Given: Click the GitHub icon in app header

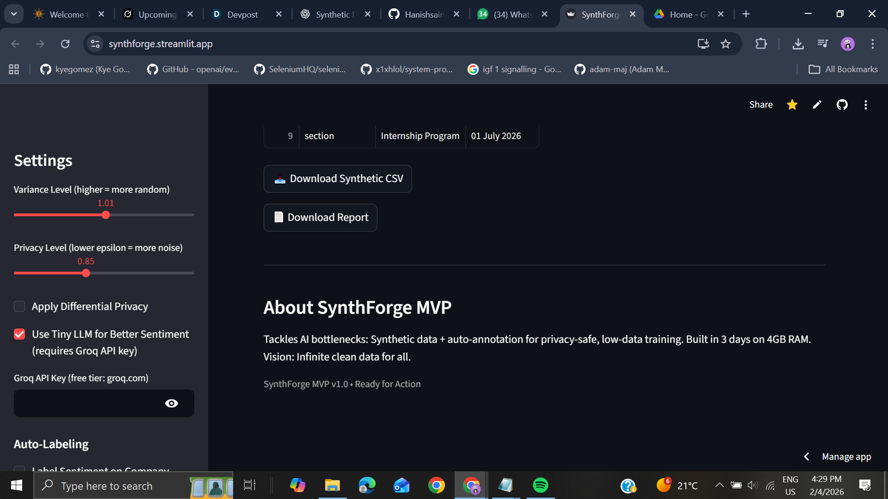Looking at the screenshot, I should 842,105.
